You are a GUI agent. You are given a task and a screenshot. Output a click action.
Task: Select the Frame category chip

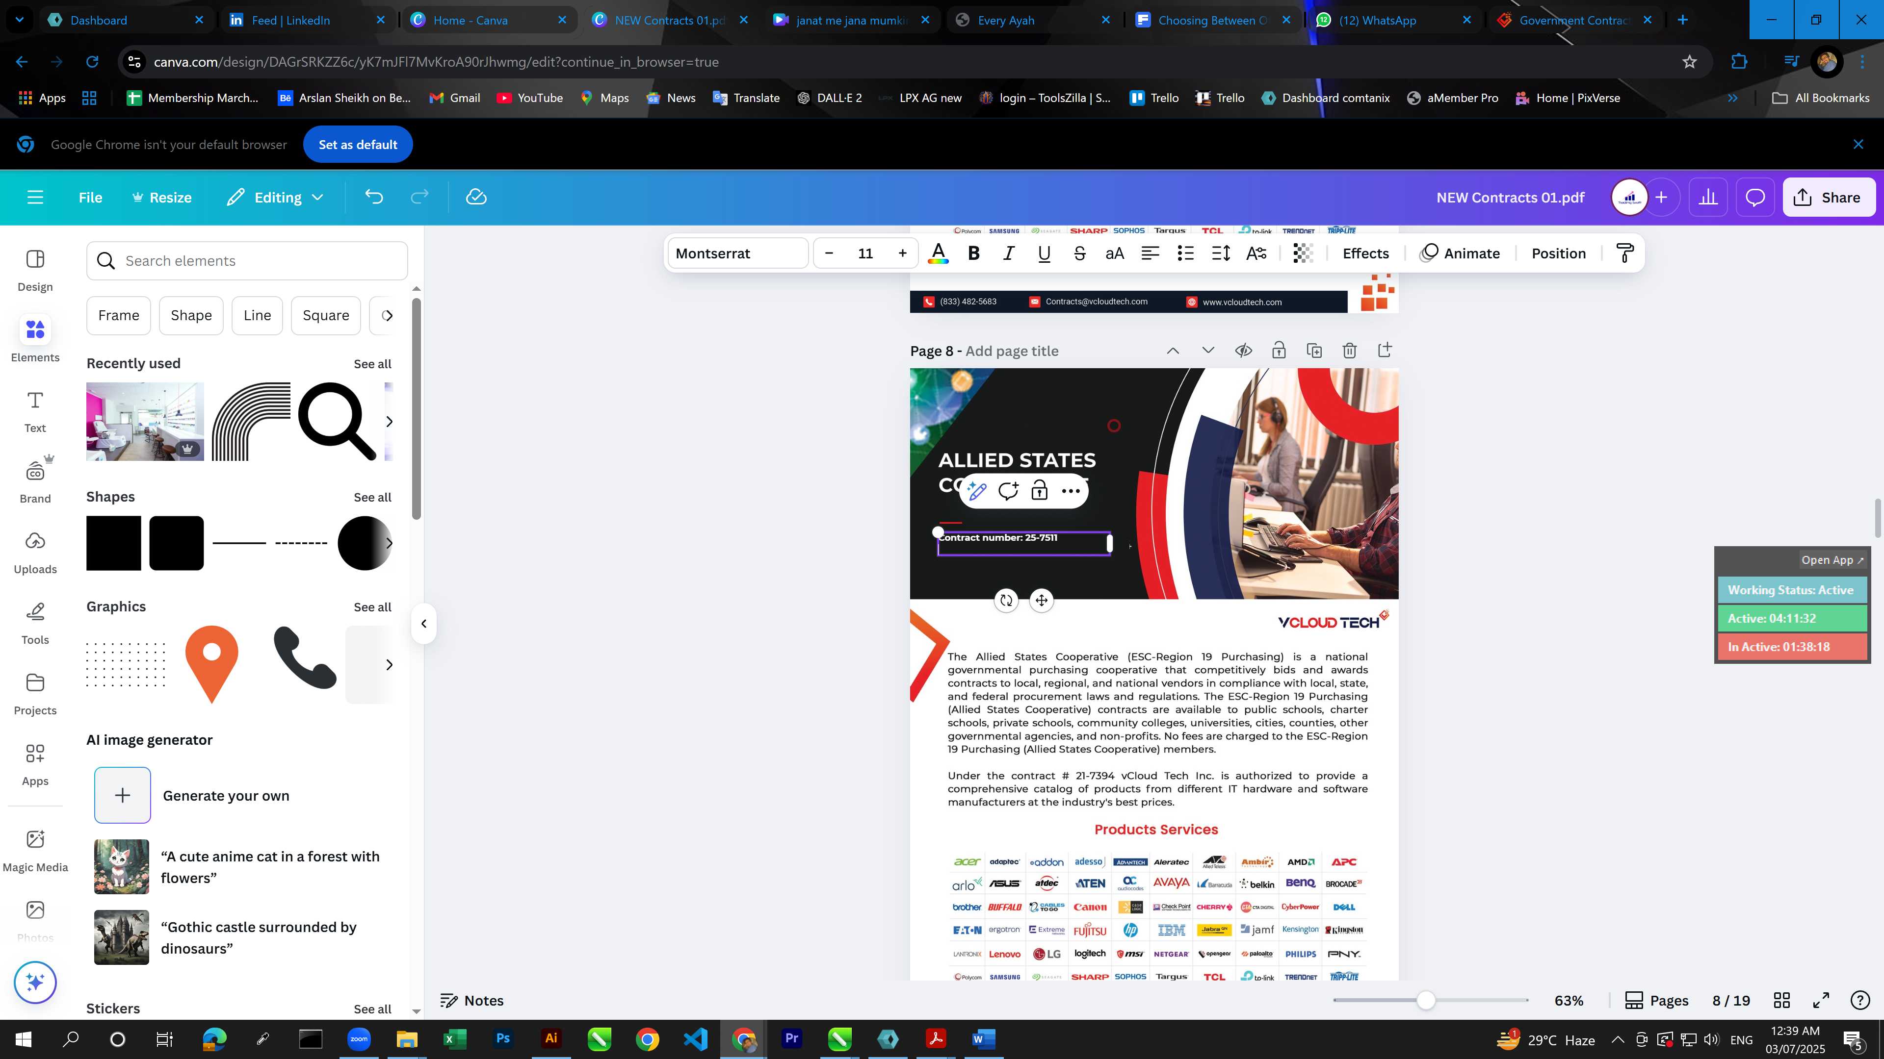pyautogui.click(x=118, y=316)
